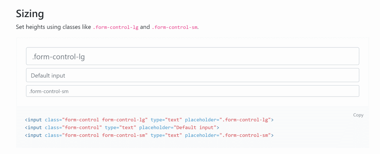This screenshot has height=154, width=380.
Task: Click the 'Set heights using classes like' text
Action: coord(54,27)
